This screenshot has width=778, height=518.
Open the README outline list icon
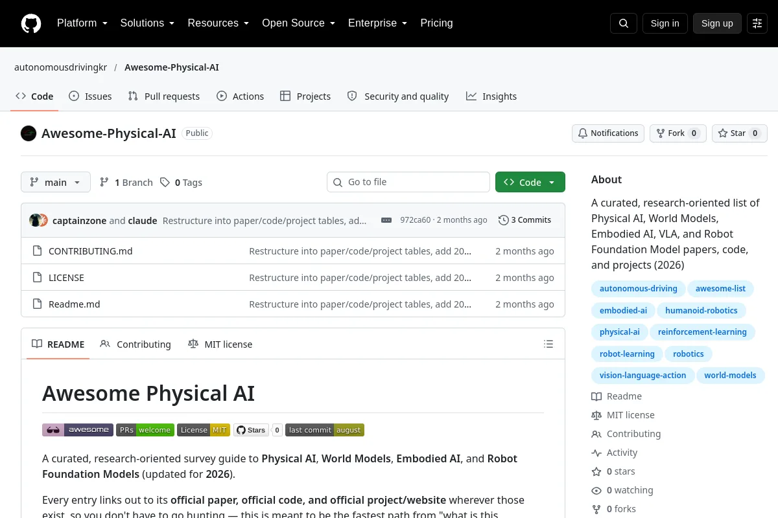pos(548,344)
